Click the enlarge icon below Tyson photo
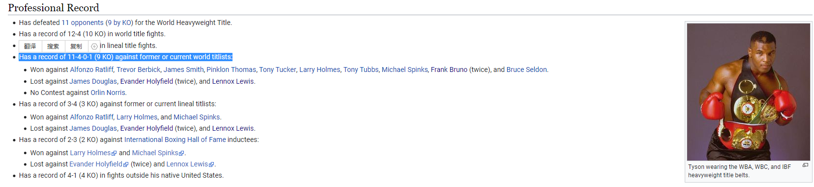This screenshot has height=187, width=814. 805,165
